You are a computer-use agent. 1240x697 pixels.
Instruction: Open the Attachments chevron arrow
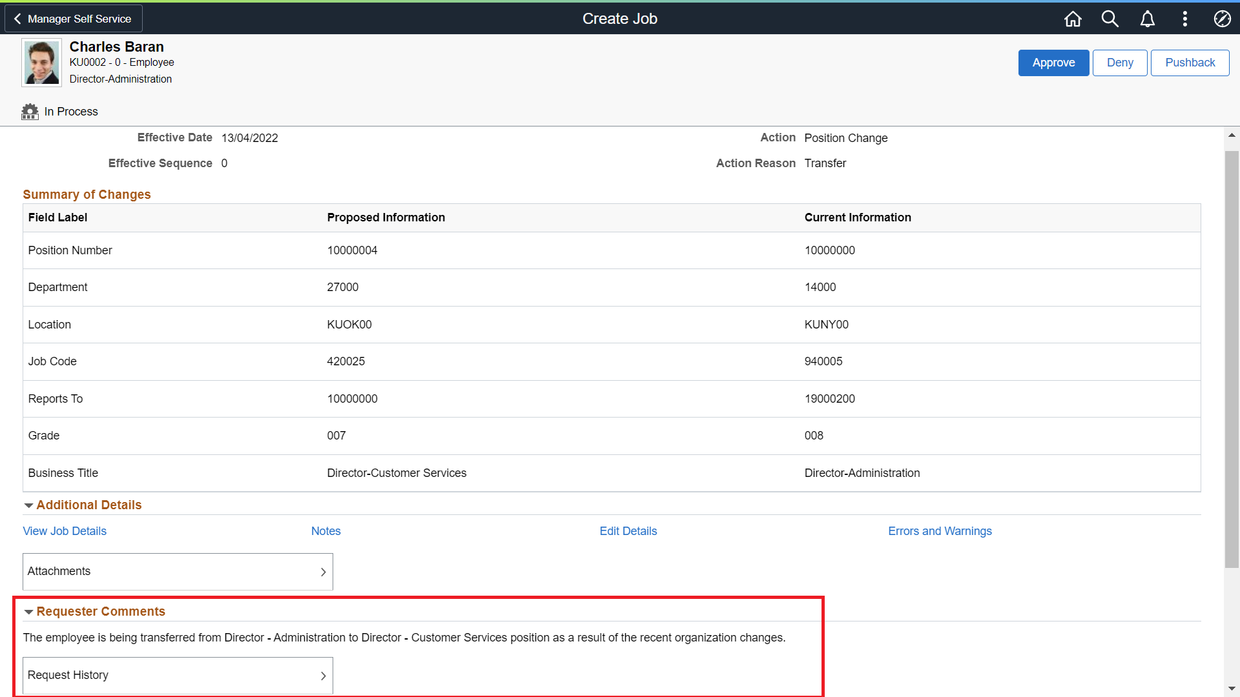(323, 571)
